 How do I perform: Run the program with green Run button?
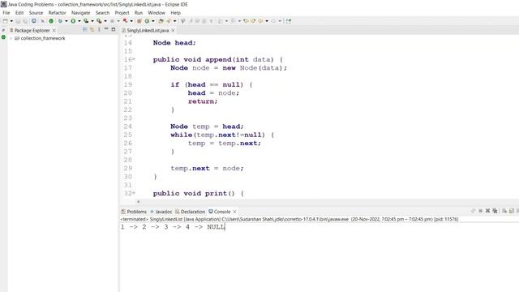[73, 21]
